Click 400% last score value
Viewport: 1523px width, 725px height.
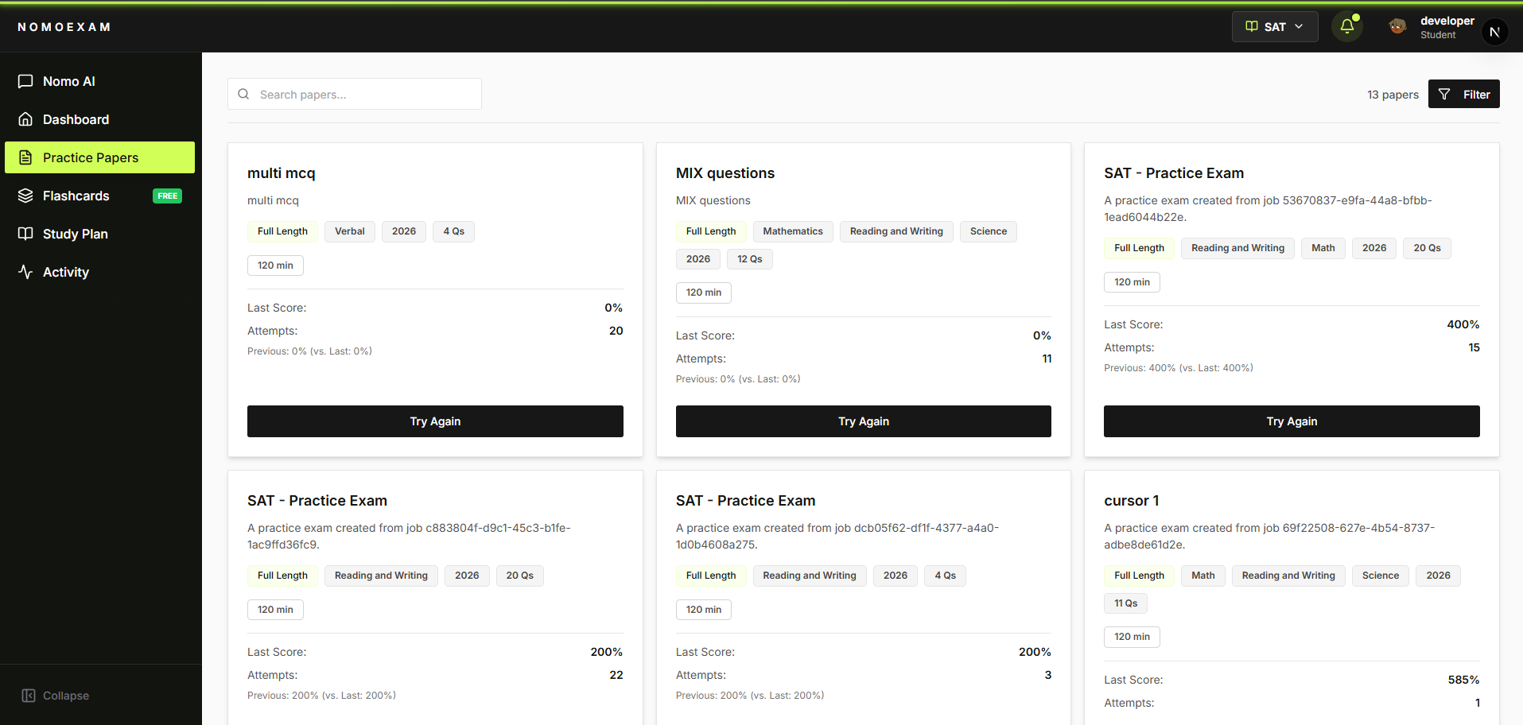[x=1463, y=324]
